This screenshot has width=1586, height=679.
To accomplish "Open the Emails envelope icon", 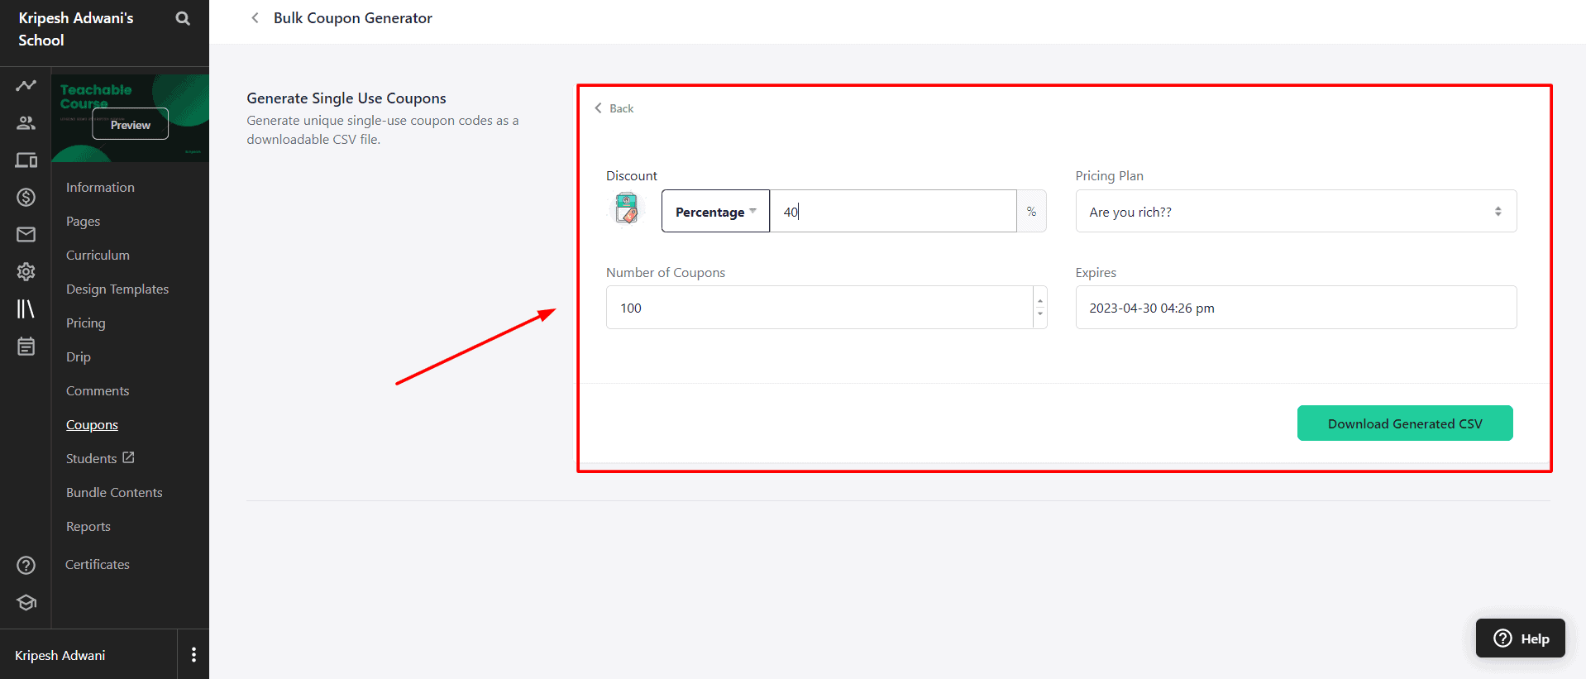I will (x=26, y=235).
